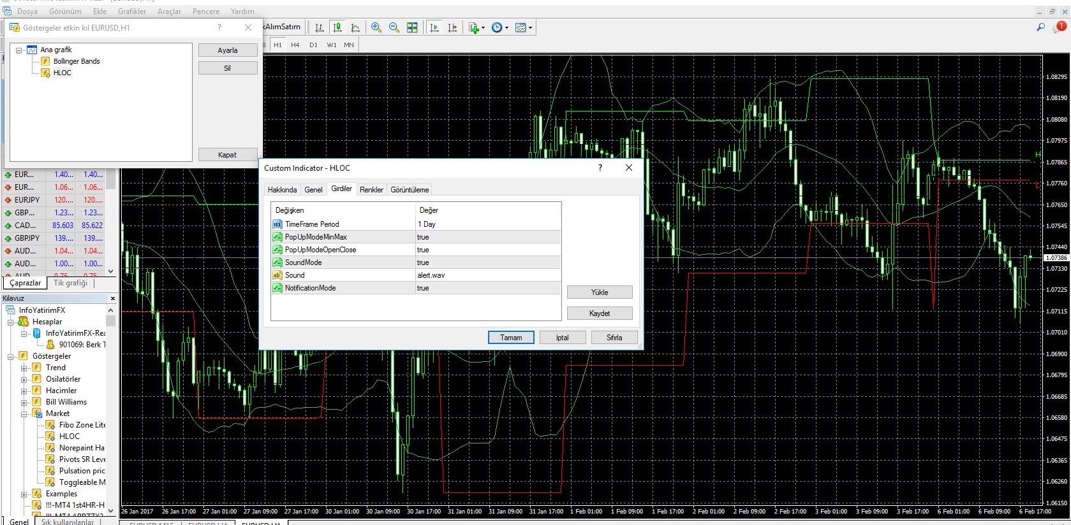The image size is (1071, 525).
Task: Click the application icon left of Dosya
Action: point(7,11)
